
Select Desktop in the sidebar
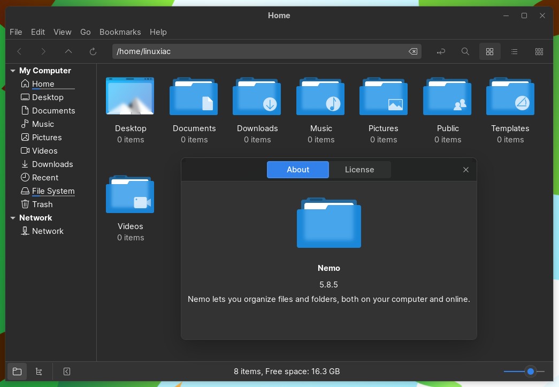pos(48,97)
